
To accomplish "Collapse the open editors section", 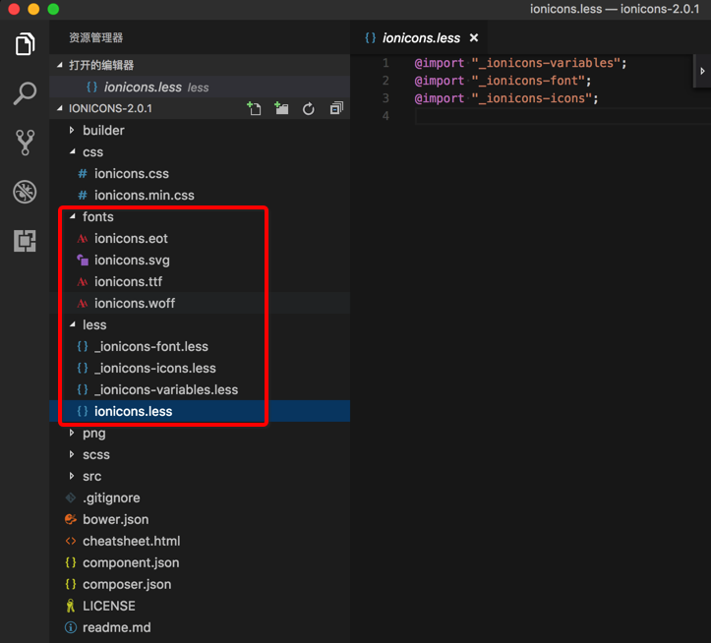I will point(100,65).
